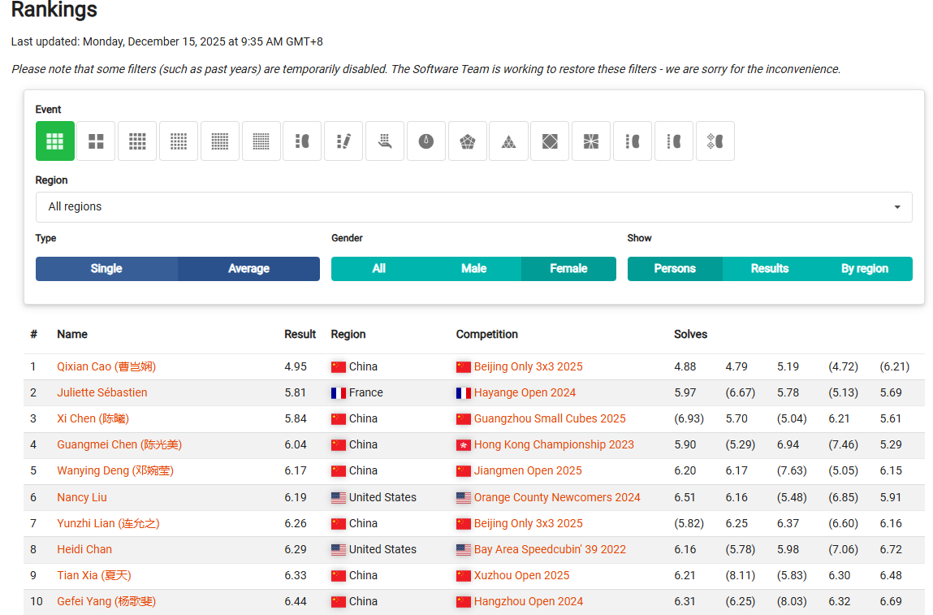Show rankings By region

tap(865, 269)
